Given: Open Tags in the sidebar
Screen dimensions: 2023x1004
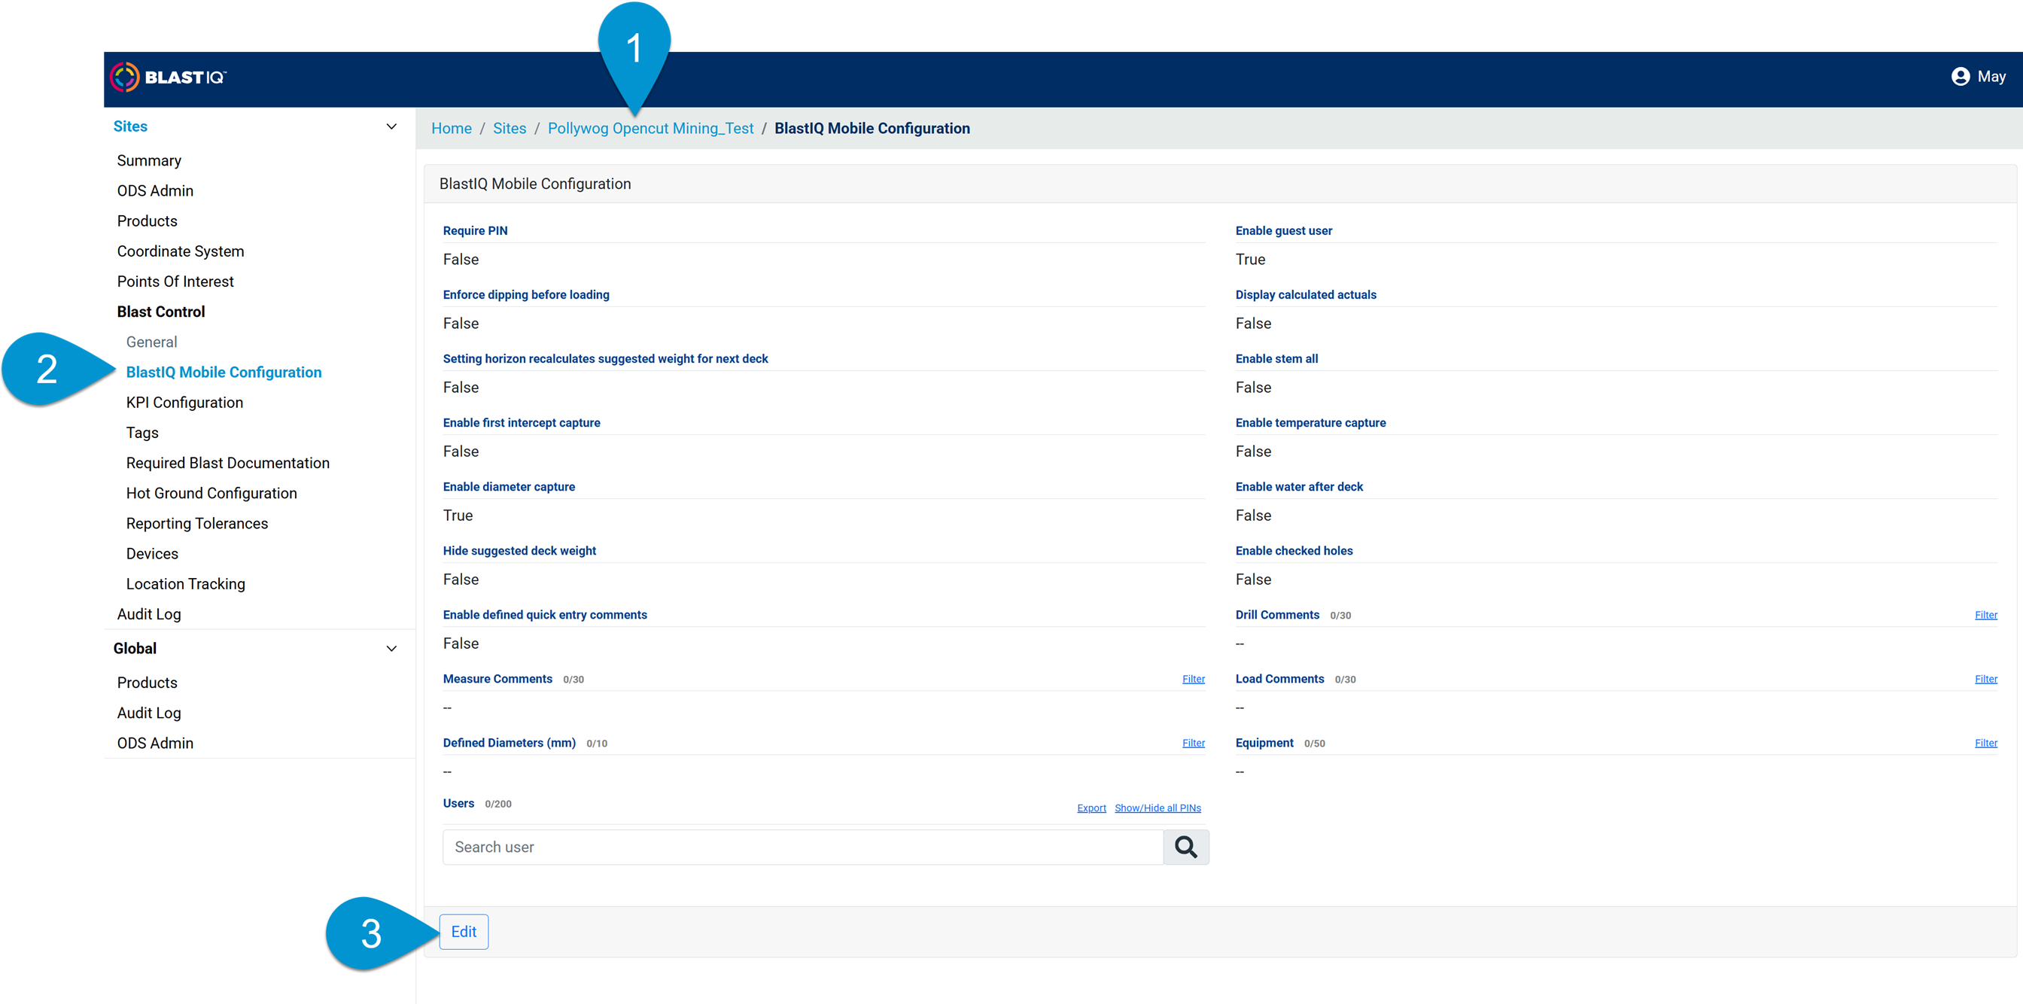Looking at the screenshot, I should 142,432.
